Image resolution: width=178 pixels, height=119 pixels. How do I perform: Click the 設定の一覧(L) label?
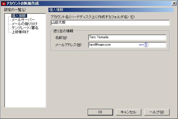(x=15, y=10)
